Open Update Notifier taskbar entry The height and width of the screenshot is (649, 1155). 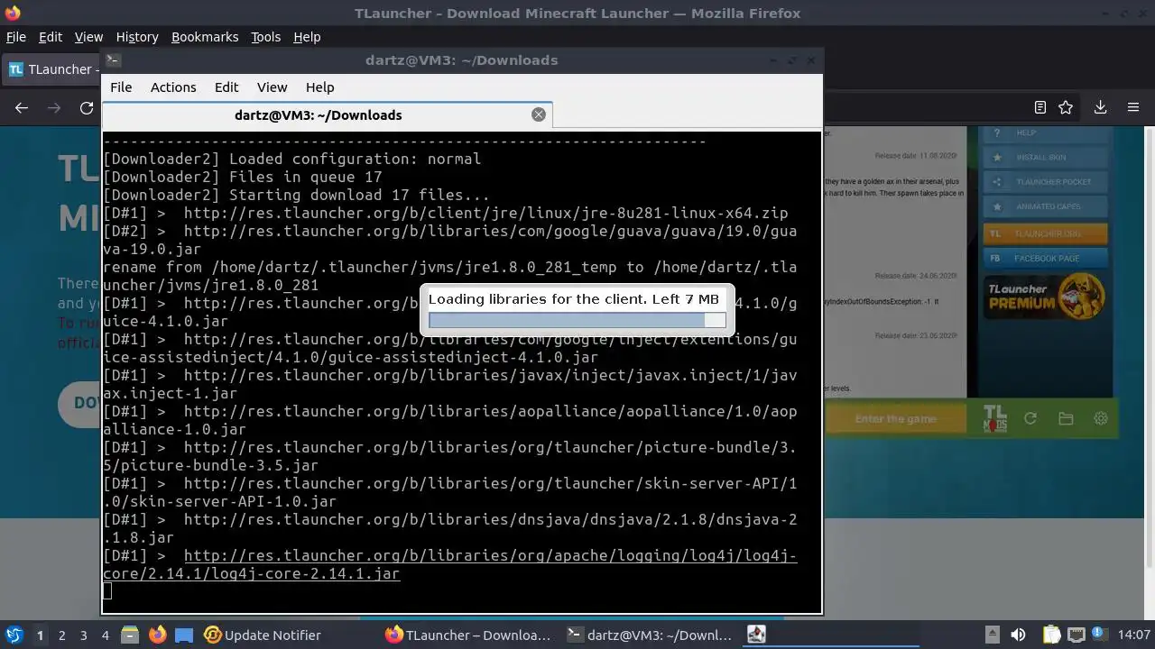tap(263, 635)
